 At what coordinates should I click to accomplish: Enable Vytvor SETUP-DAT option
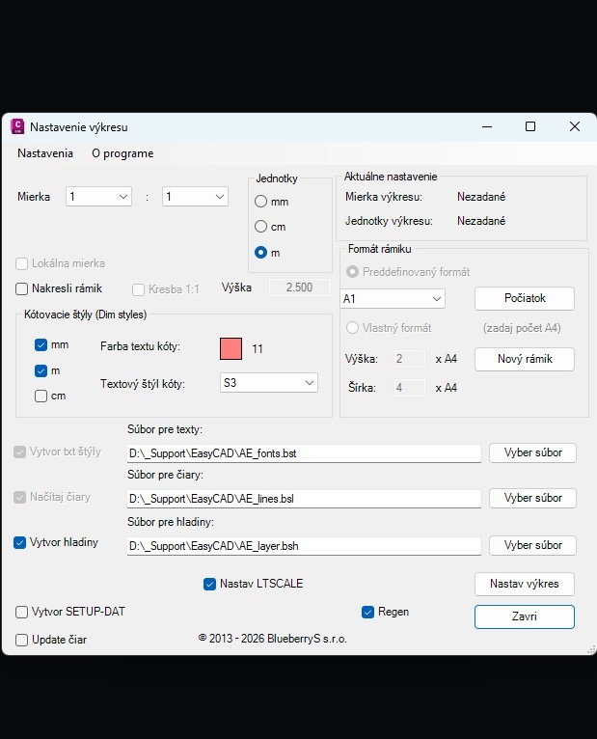coord(22,612)
